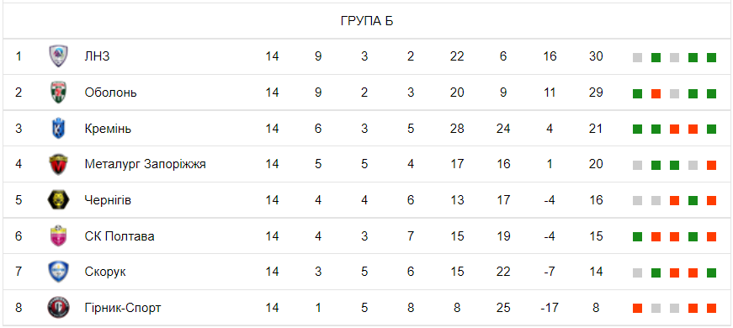Click the СК Полтава crest

pyautogui.click(x=58, y=236)
